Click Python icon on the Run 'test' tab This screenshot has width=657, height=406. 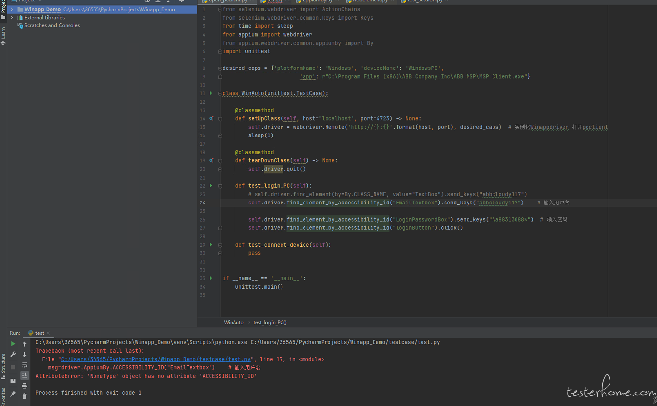click(x=31, y=333)
